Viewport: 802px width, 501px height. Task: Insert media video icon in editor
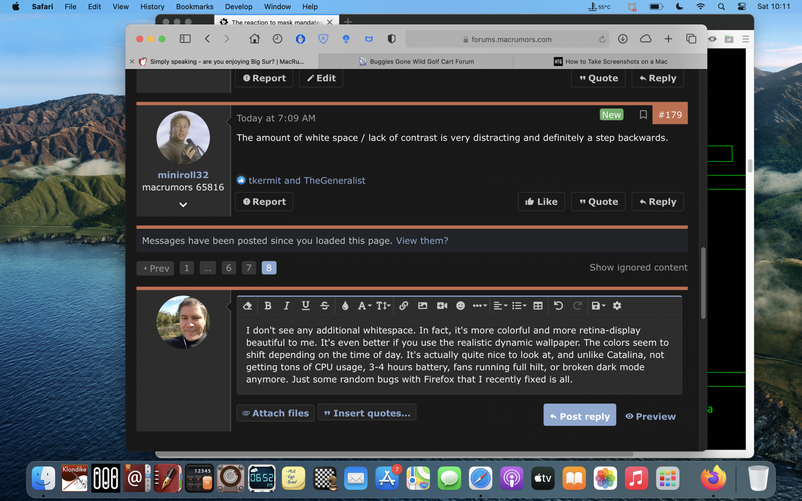pos(442,306)
